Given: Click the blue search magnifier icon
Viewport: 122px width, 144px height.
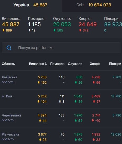Looking at the screenshot, I should [x=9, y=48].
